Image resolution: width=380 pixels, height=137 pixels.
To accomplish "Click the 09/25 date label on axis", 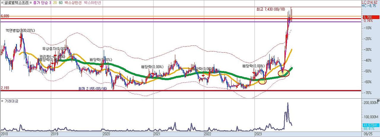I will (x=367, y=134).
